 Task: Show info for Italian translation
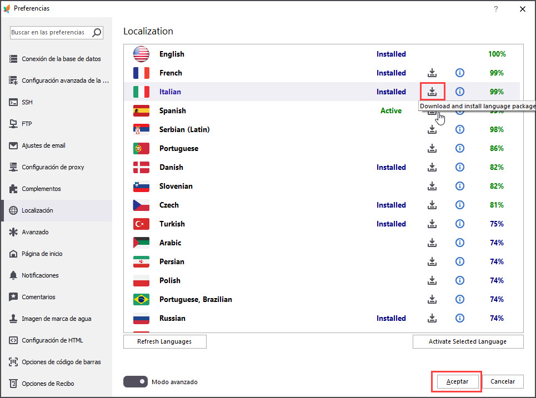pyautogui.click(x=460, y=92)
